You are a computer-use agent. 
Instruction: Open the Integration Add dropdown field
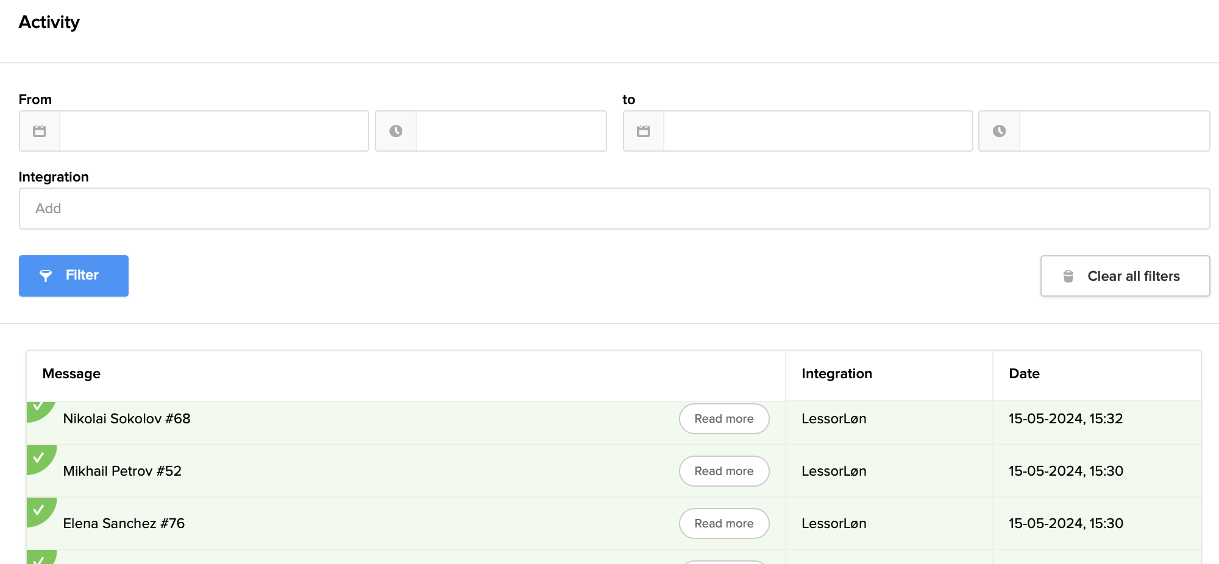pyautogui.click(x=614, y=208)
